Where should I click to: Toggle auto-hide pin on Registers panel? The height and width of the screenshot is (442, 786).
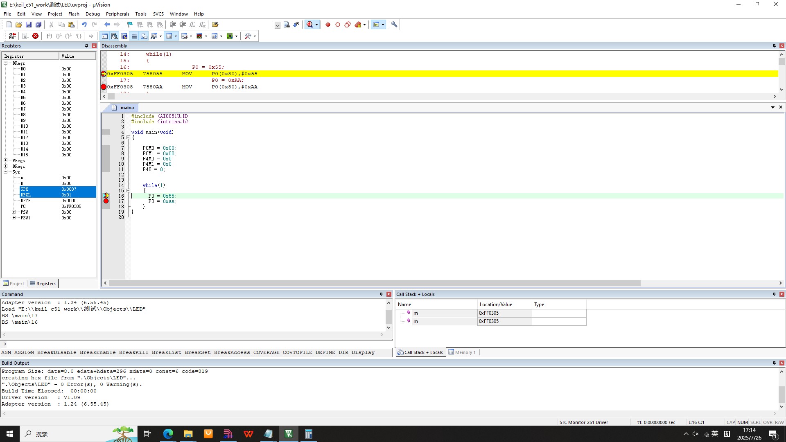pyautogui.click(x=86, y=46)
